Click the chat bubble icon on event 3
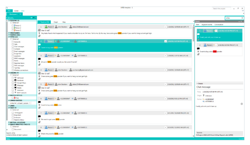 (x=39, y=59)
